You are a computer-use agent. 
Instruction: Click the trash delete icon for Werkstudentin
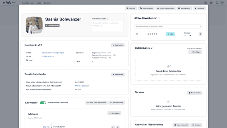coord(118,127)
